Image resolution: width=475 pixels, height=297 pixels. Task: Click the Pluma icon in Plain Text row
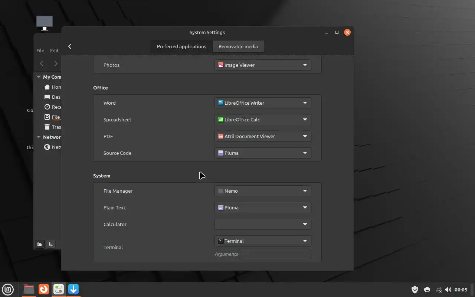click(220, 208)
